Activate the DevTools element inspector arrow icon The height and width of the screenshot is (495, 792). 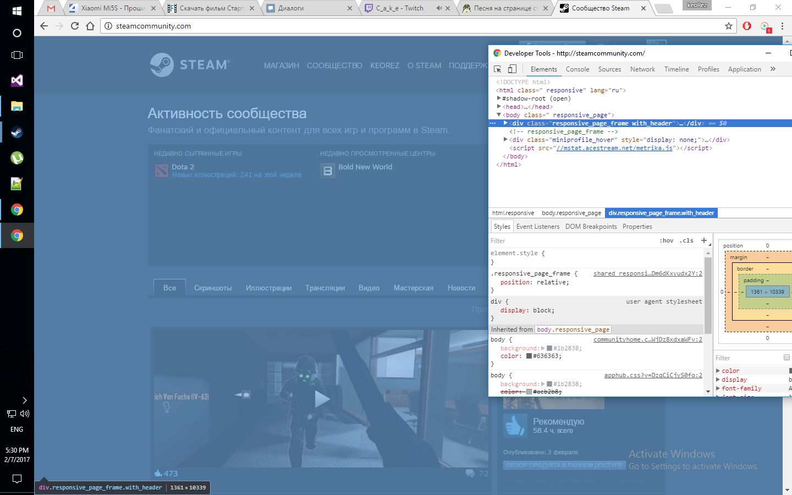[x=498, y=69]
